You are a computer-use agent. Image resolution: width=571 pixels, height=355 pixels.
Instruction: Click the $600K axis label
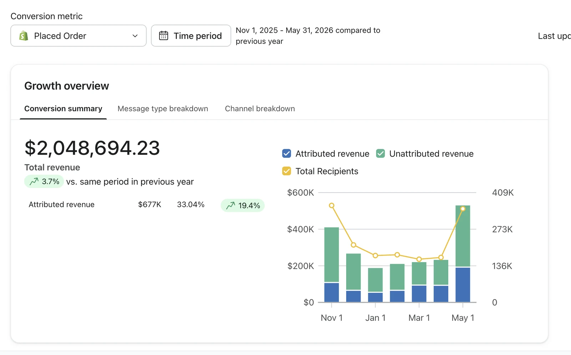[300, 193]
